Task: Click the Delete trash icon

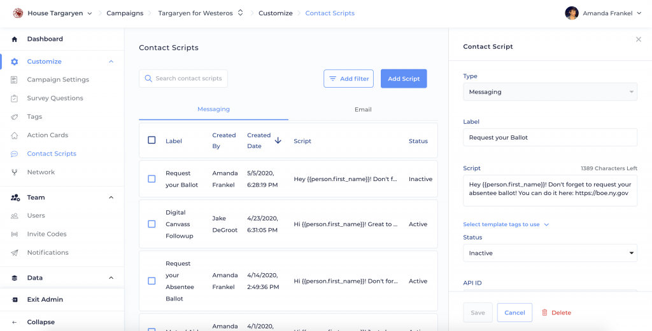Action: point(545,313)
